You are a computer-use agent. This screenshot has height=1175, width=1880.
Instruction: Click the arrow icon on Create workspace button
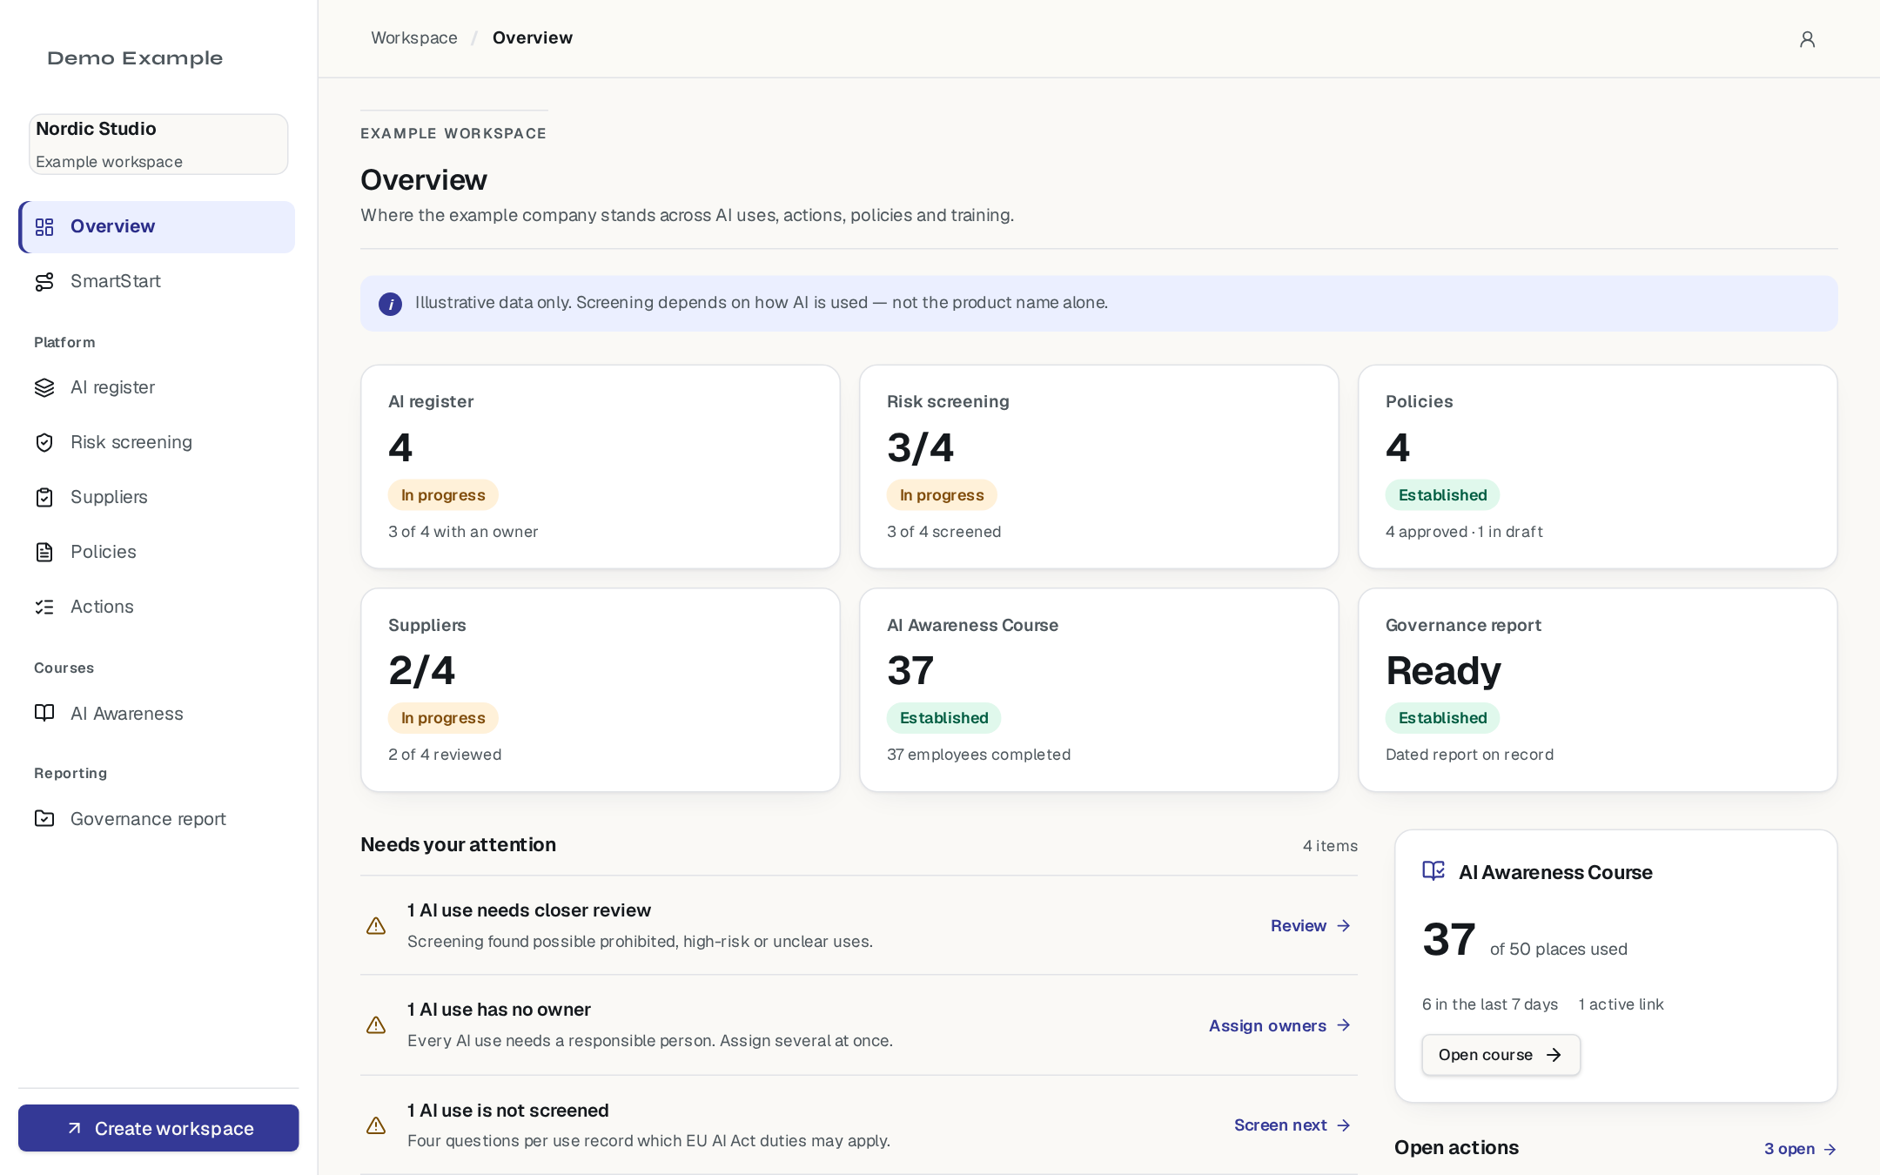(75, 1128)
